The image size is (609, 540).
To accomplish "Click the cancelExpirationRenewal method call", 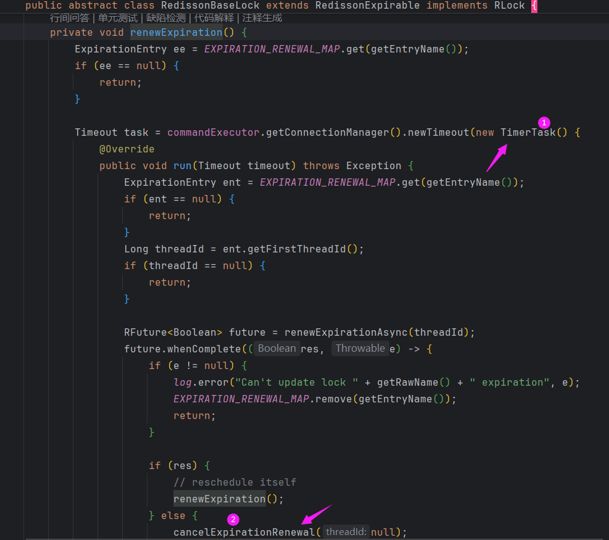I will click(244, 532).
